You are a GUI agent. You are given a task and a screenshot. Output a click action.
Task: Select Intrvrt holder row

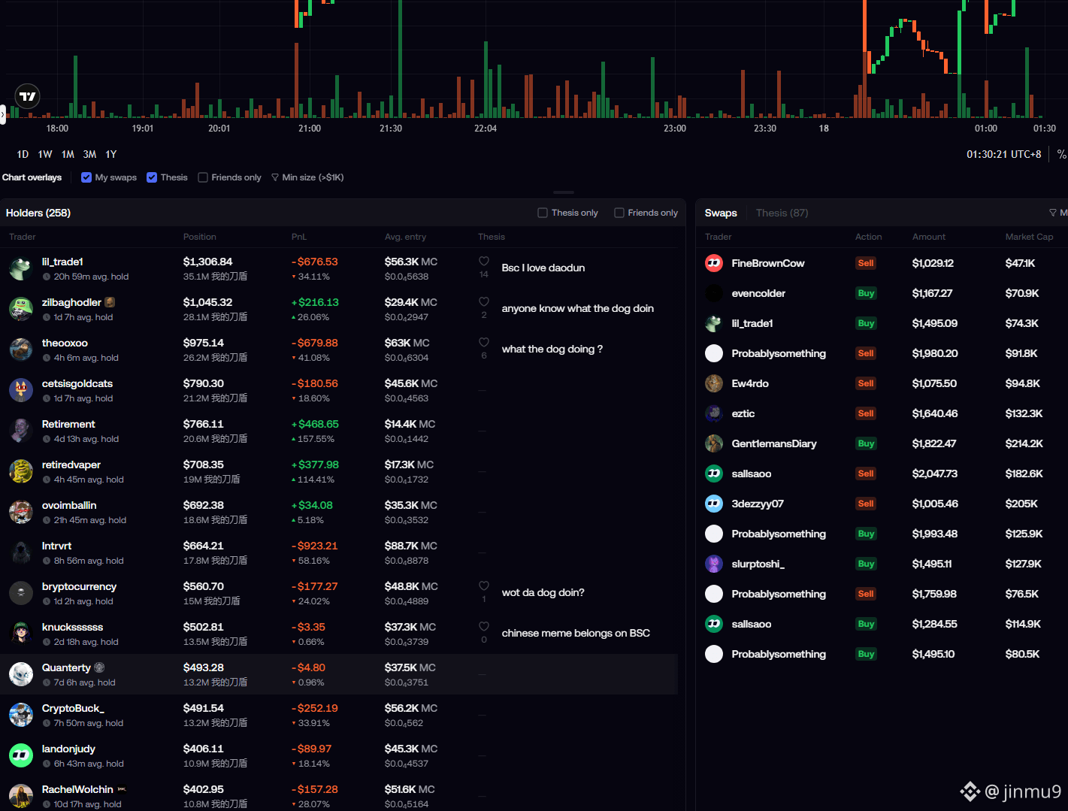pyautogui.click(x=339, y=552)
